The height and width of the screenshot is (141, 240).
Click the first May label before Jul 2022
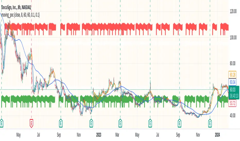18,135
